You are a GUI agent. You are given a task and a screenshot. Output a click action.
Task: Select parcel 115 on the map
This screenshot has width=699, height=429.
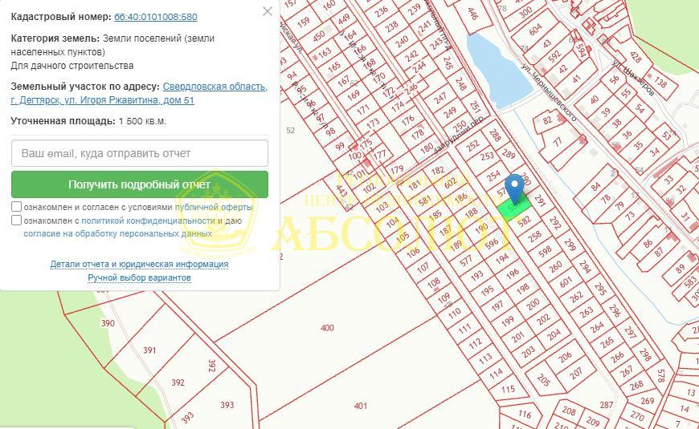pyautogui.click(x=508, y=390)
